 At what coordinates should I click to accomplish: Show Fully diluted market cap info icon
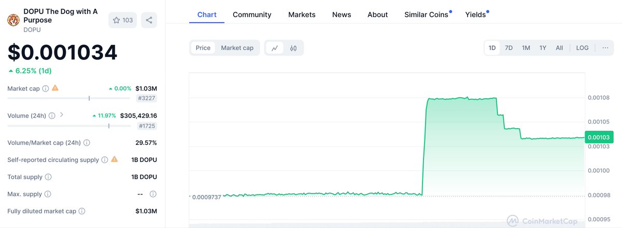coord(82,211)
